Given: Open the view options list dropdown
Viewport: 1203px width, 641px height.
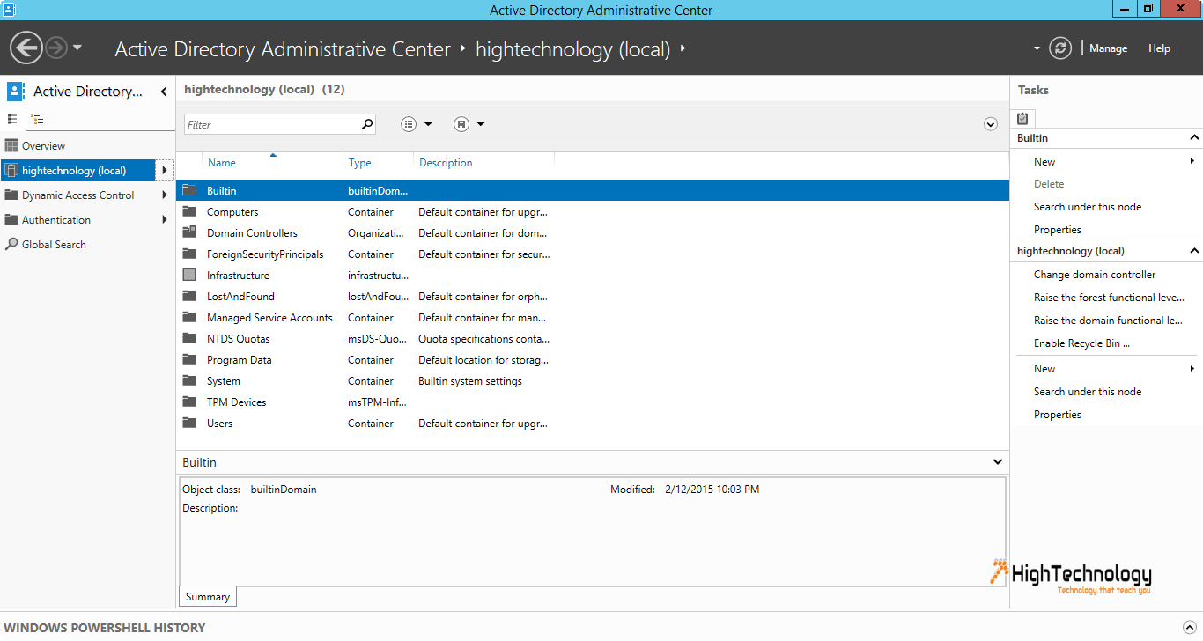Looking at the screenshot, I should (x=417, y=124).
